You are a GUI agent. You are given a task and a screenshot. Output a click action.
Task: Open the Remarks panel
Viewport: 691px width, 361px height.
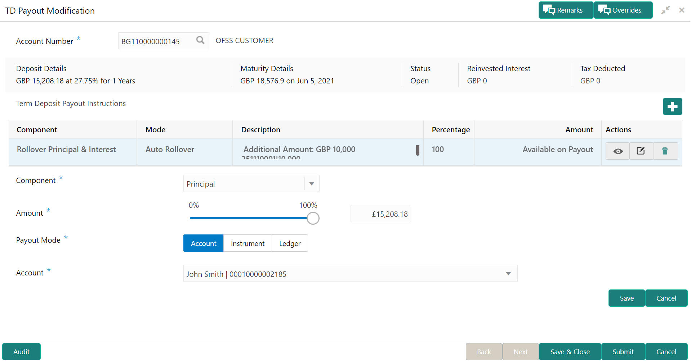566,10
